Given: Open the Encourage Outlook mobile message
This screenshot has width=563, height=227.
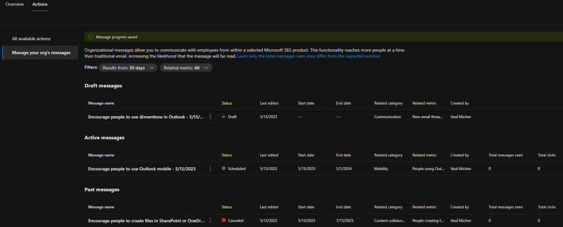Looking at the screenshot, I should [x=141, y=168].
